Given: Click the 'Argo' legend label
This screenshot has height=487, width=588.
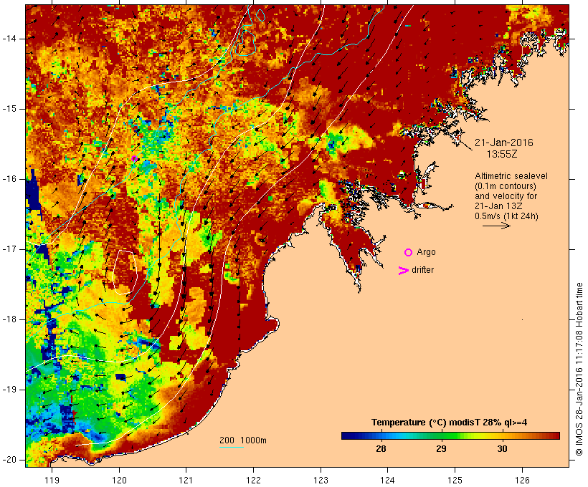Looking at the screenshot, I should pos(426,252).
